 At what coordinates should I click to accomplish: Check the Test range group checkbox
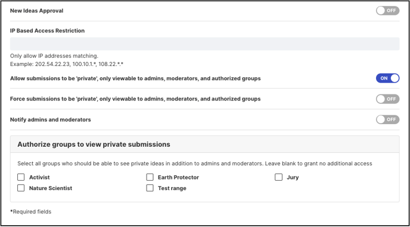click(x=150, y=188)
